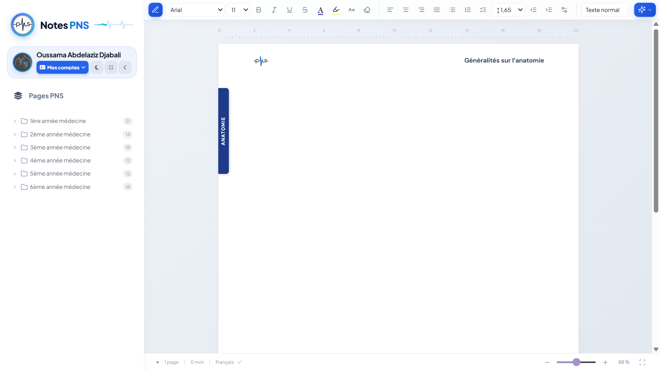Clear formatting with the eraser icon

click(x=367, y=10)
